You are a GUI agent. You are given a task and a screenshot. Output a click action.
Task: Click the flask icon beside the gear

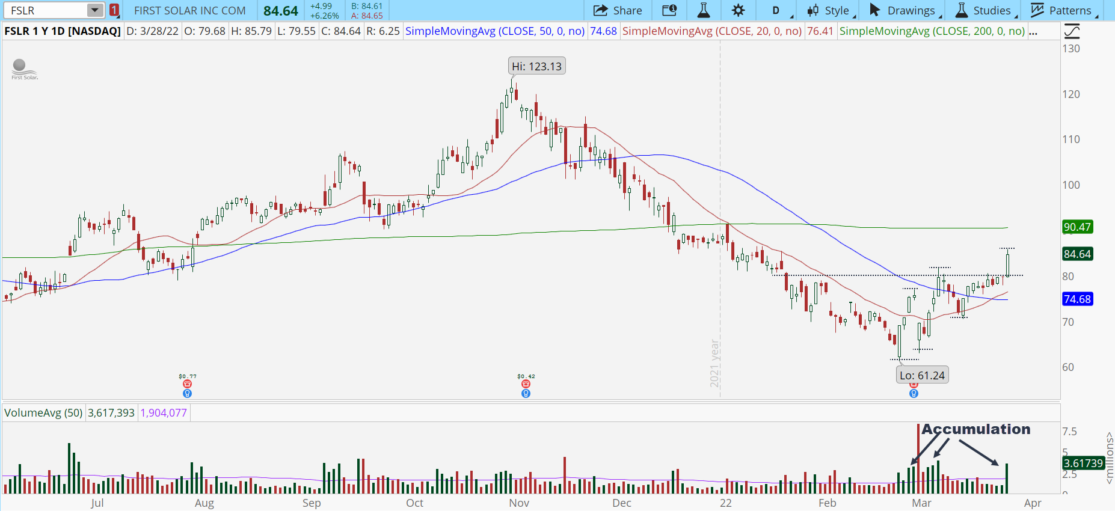(703, 10)
